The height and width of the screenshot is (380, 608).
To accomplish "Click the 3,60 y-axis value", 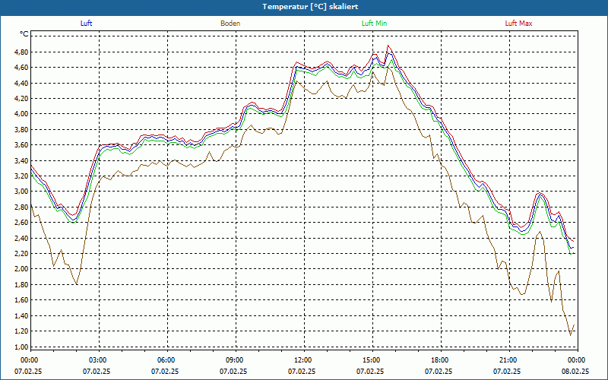I will (x=22, y=145).
